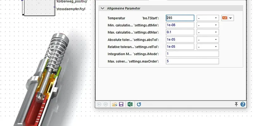Open unit dropdown for 'settings.dtMax' row
The width and height of the screenshot is (253, 126).
pyautogui.click(x=208, y=32)
